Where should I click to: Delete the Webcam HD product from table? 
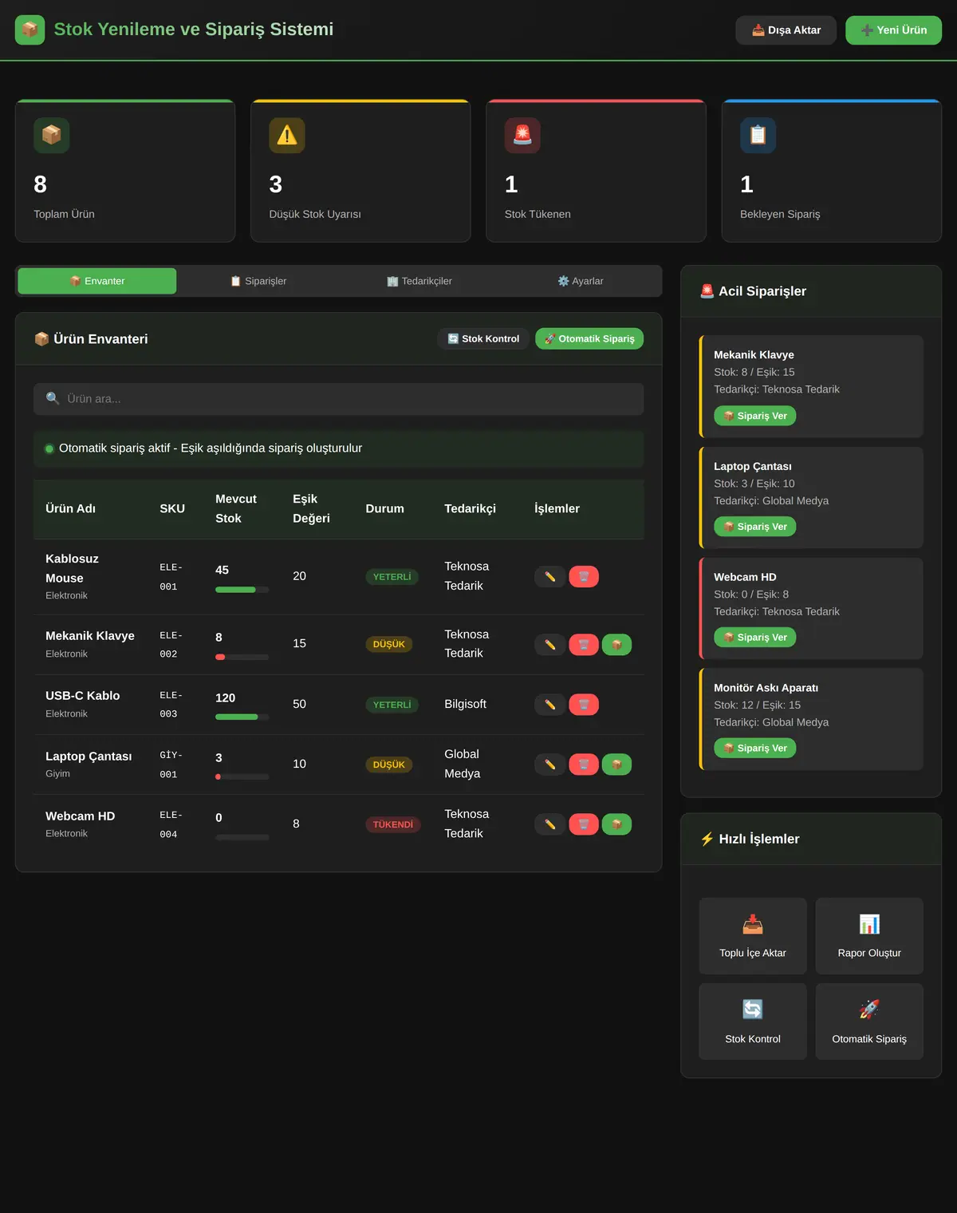(x=584, y=824)
